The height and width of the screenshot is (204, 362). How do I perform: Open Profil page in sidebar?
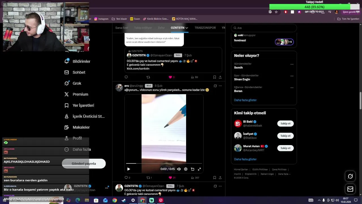click(x=73, y=138)
